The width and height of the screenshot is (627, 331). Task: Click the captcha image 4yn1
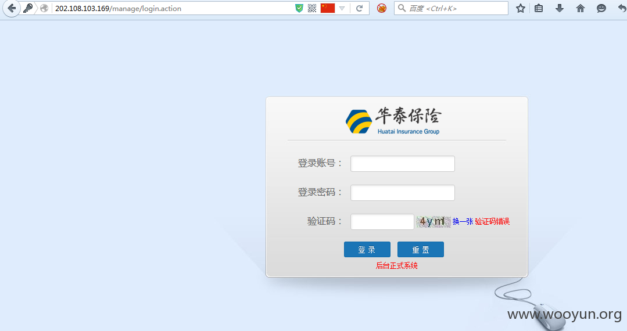pyautogui.click(x=433, y=221)
